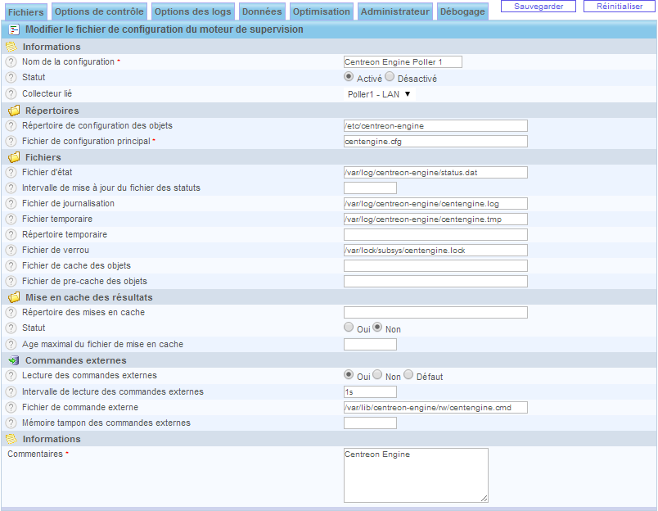The width and height of the screenshot is (658, 511).
Task: Open the Débogage tab
Action: coord(462,11)
